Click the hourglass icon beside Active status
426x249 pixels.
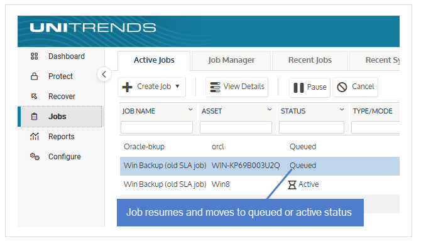point(292,185)
